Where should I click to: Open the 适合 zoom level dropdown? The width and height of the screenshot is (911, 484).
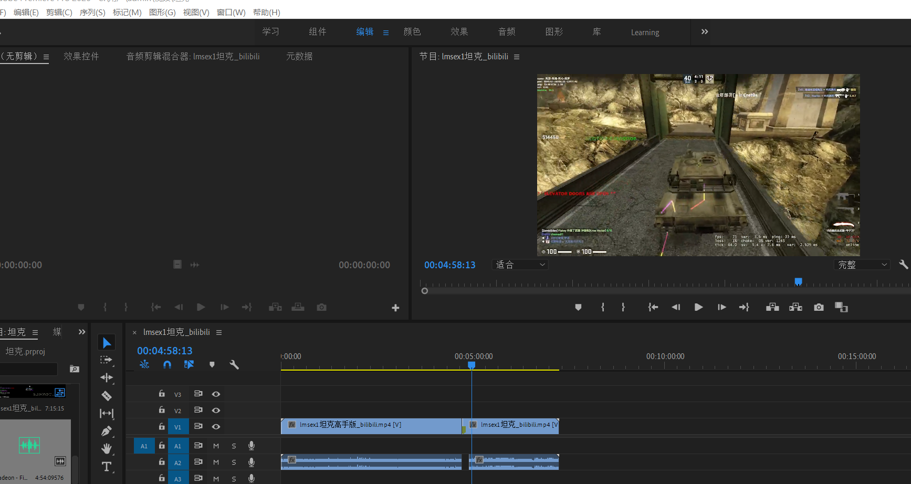[520, 265]
